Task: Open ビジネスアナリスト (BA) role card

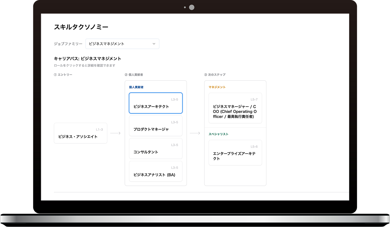Action: coord(155,171)
